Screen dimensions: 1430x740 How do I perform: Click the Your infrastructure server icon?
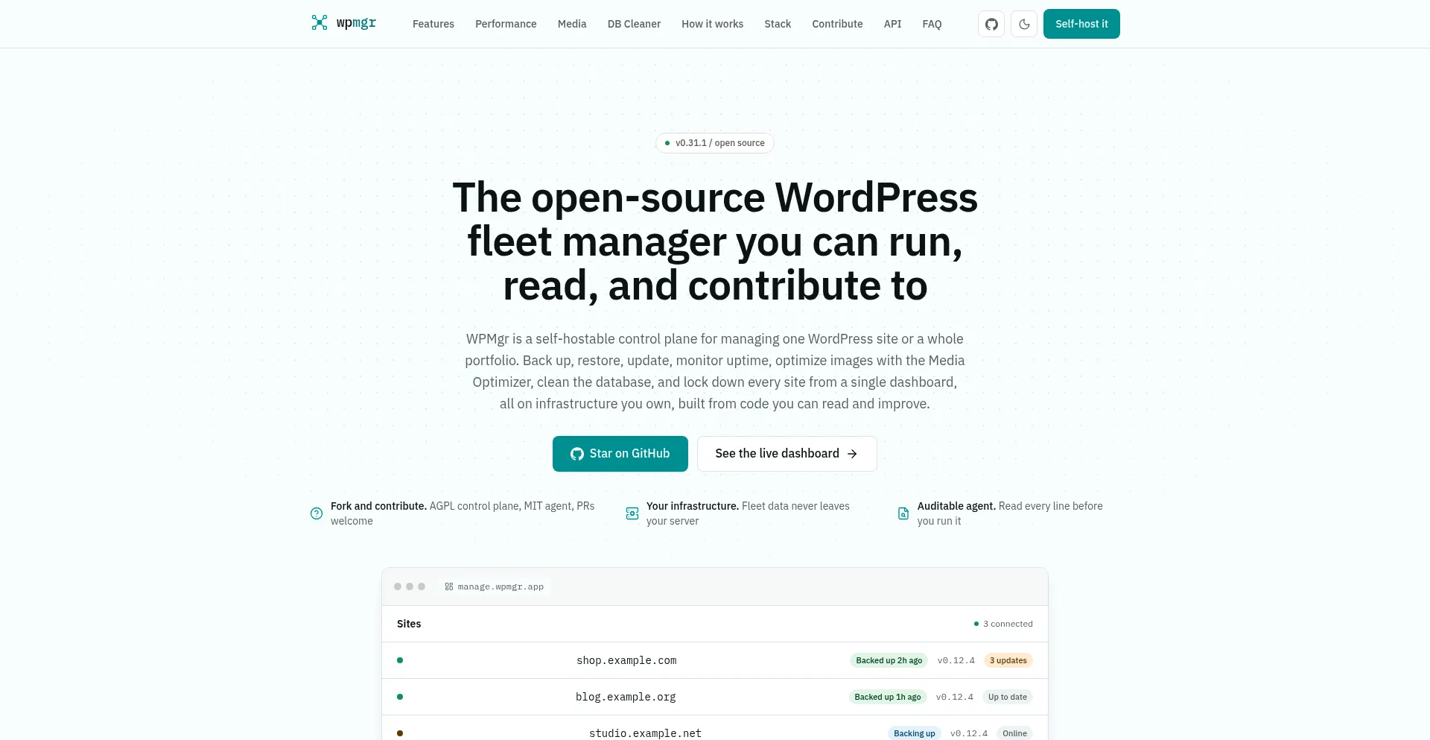coord(632,513)
